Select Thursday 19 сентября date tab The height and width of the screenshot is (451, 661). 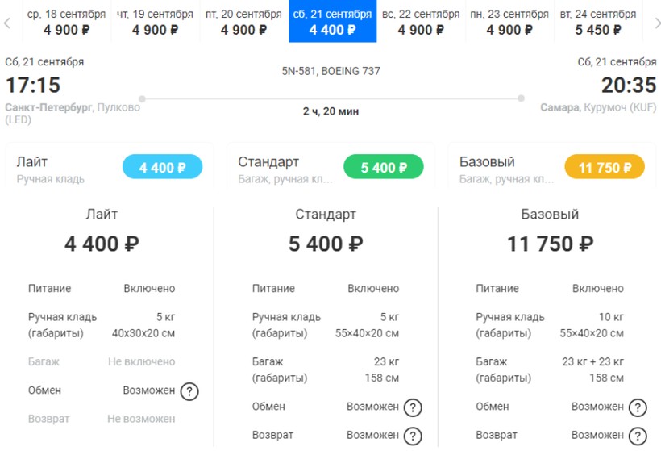(155, 22)
